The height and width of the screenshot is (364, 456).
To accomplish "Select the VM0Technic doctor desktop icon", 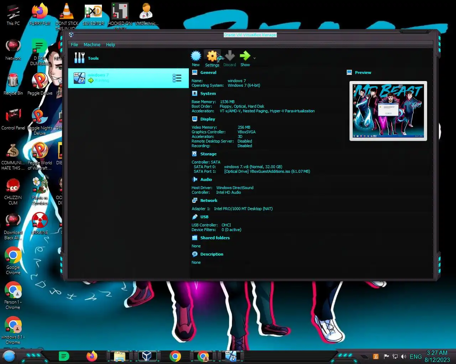I will pyautogui.click(x=146, y=15).
